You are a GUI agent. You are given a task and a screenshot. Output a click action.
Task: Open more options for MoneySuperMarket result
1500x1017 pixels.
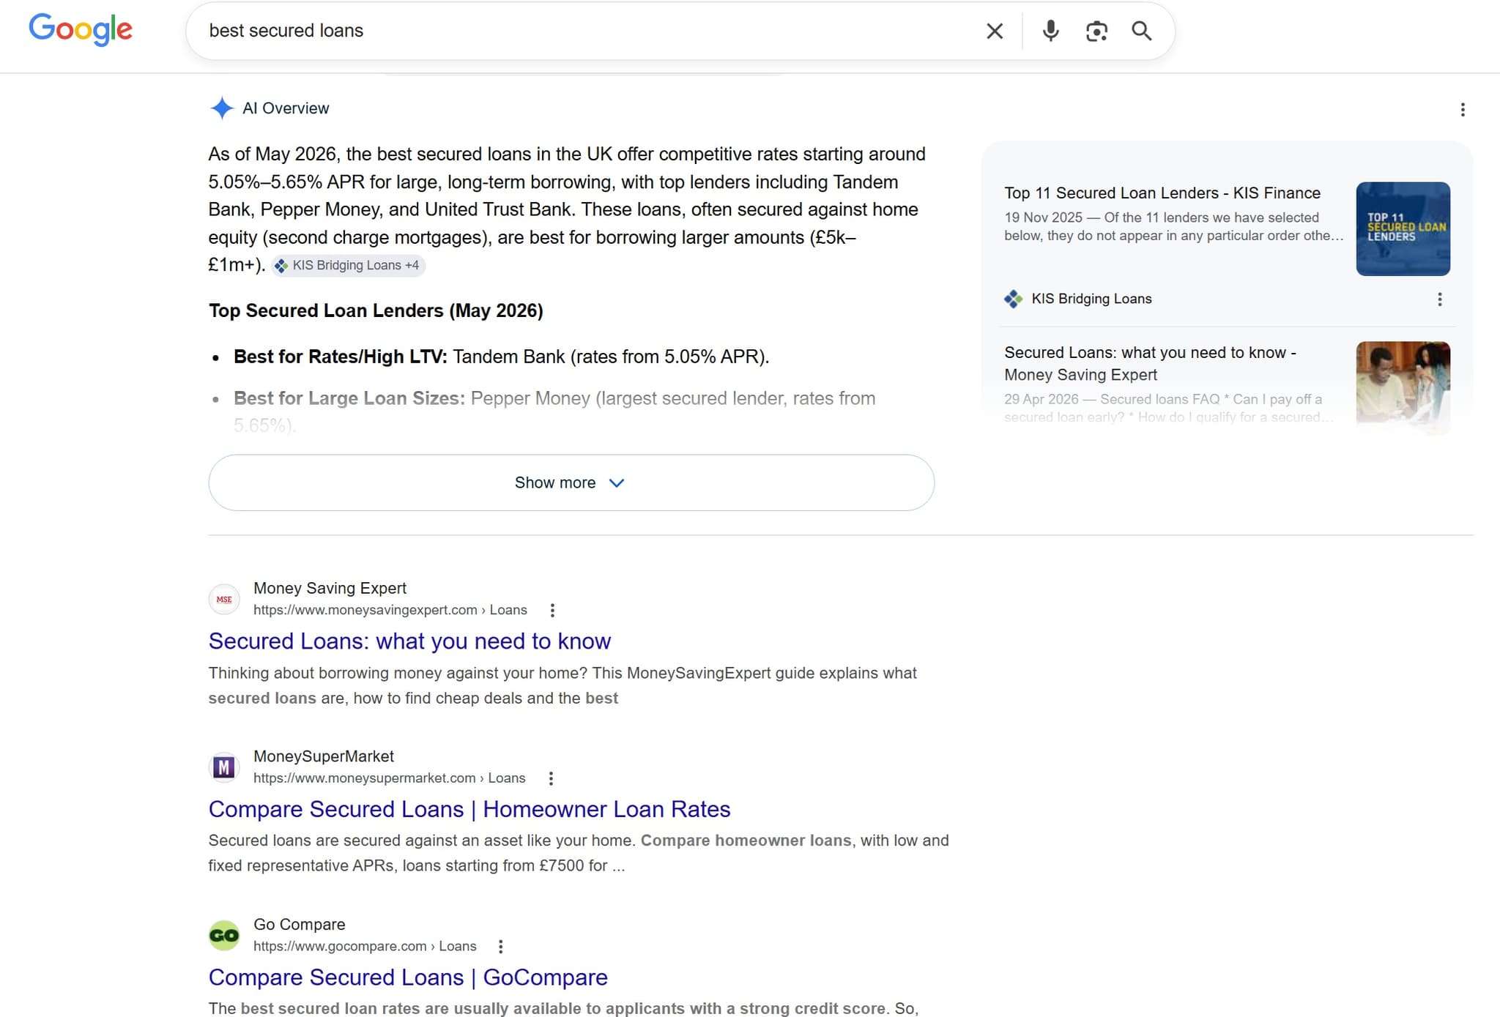click(551, 778)
